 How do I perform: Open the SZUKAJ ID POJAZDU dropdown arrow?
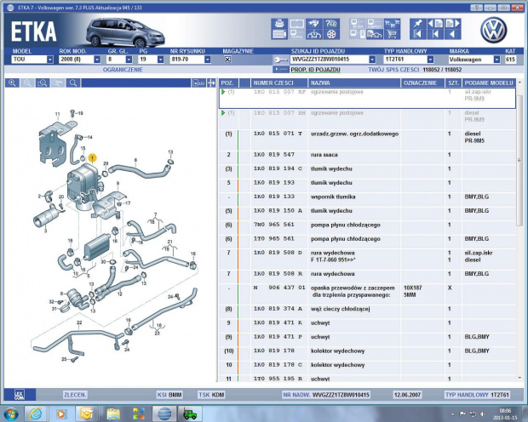(372, 60)
